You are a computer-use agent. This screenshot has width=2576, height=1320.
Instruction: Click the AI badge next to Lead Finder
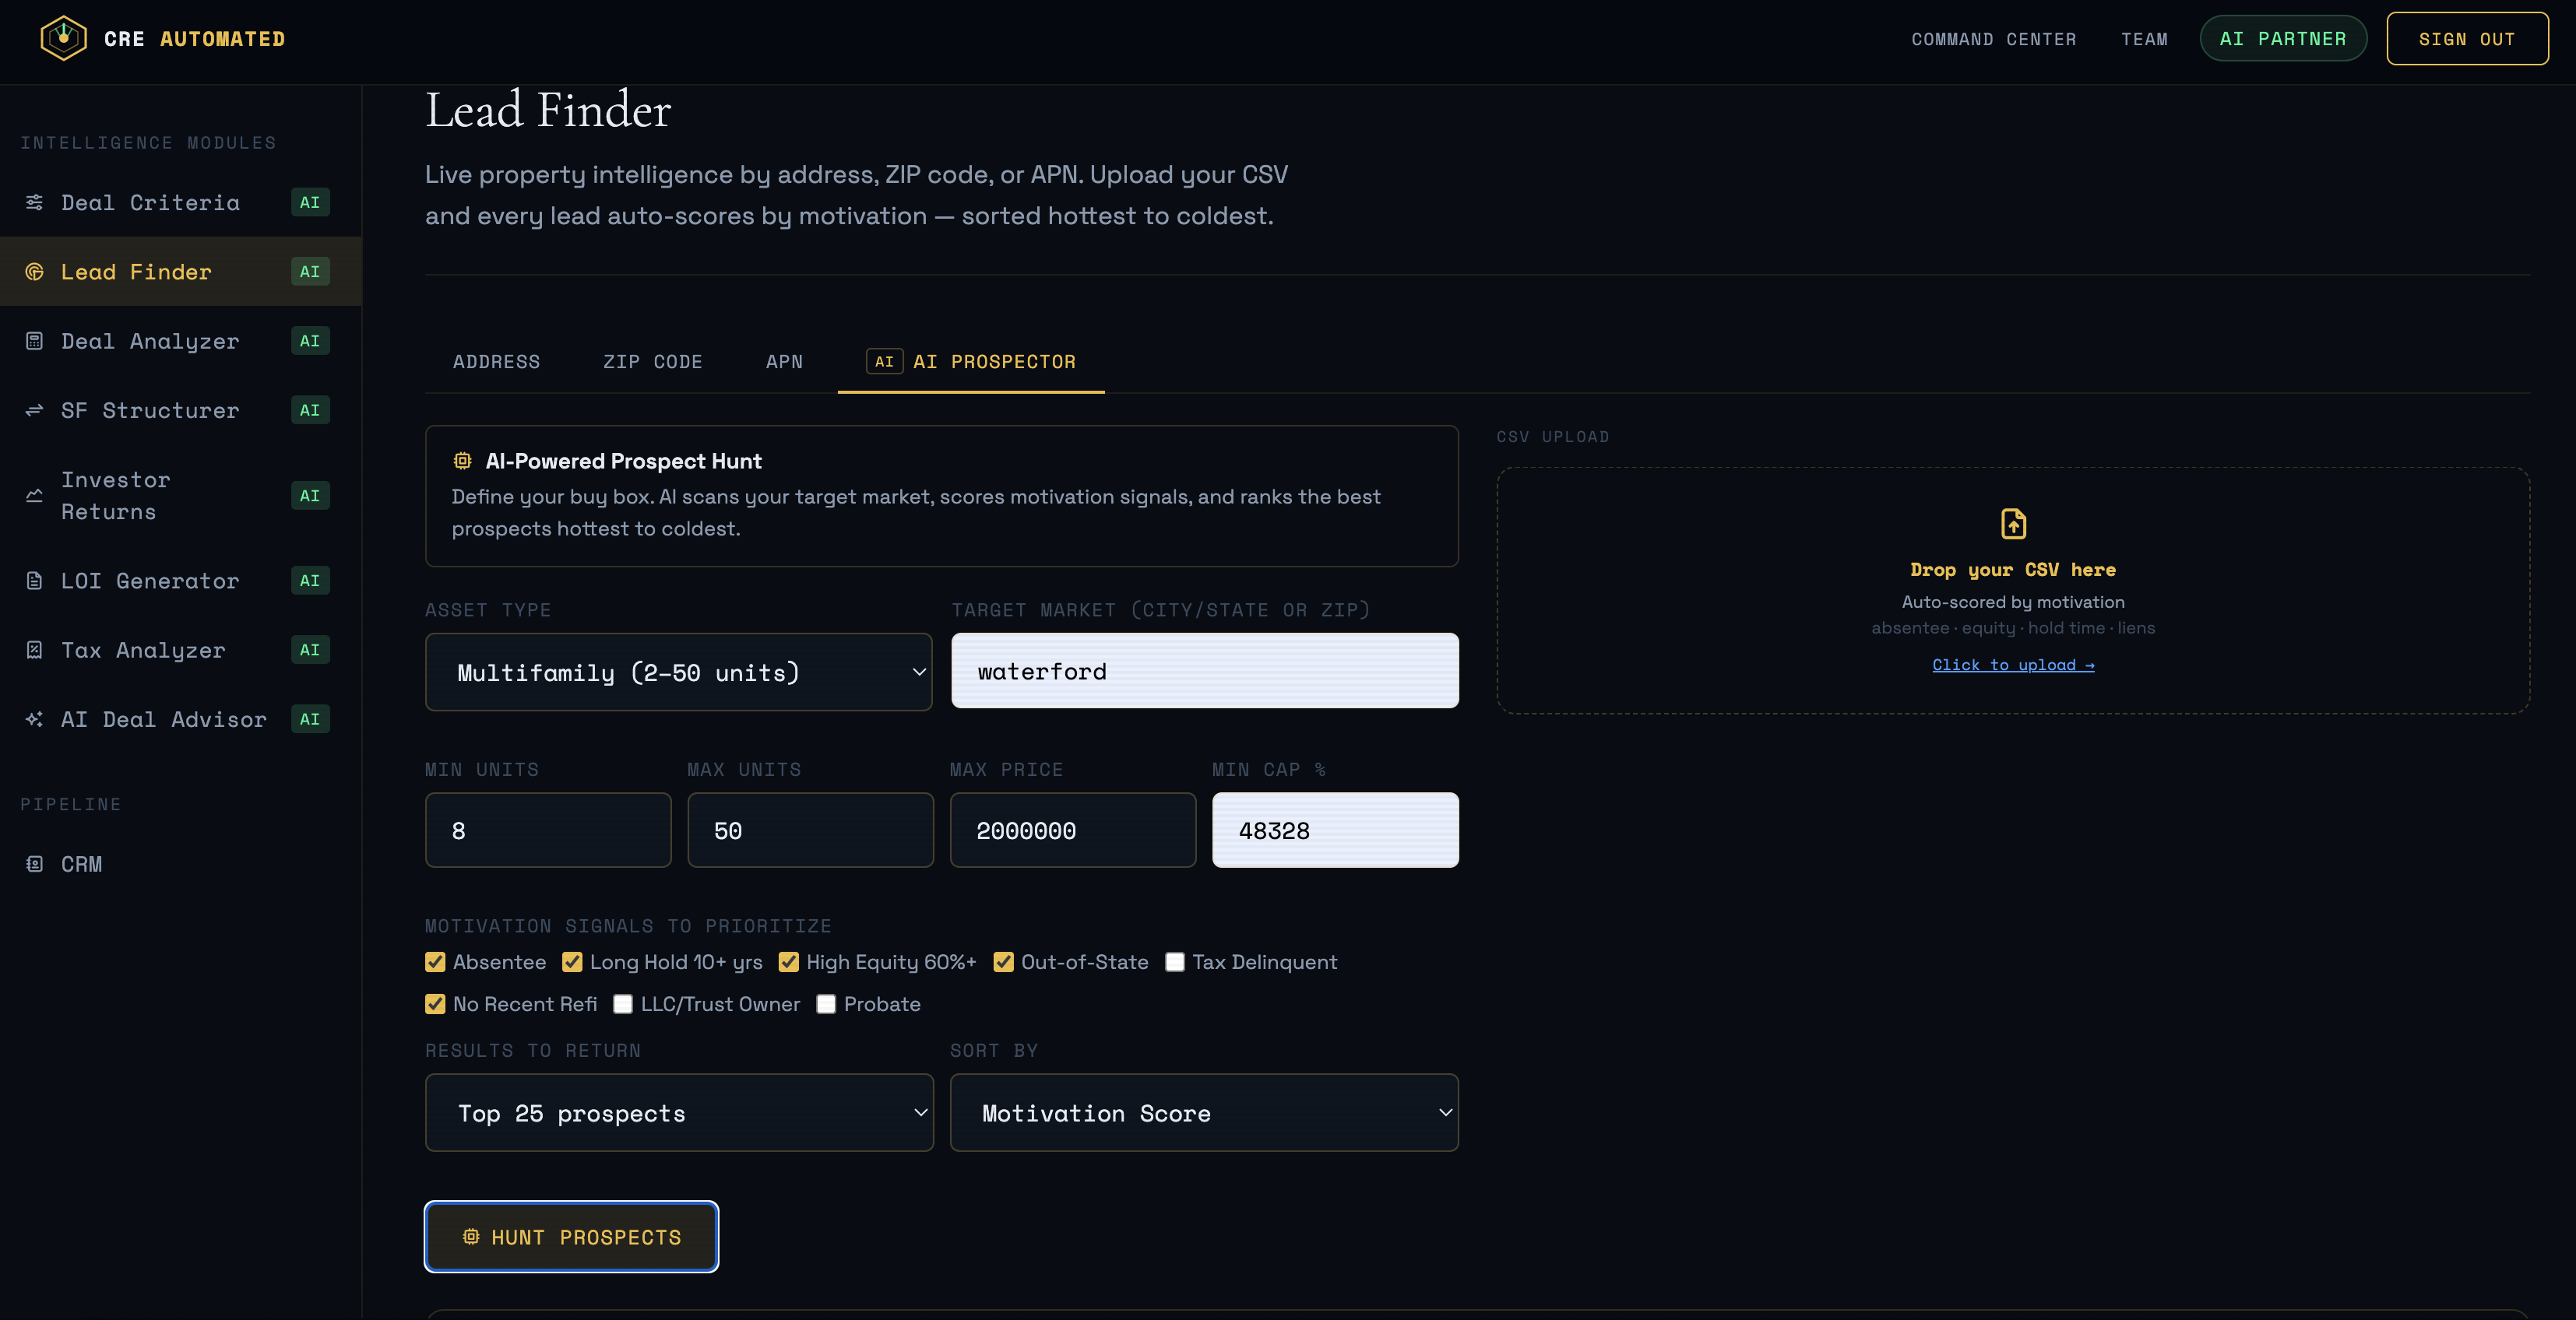(310, 272)
